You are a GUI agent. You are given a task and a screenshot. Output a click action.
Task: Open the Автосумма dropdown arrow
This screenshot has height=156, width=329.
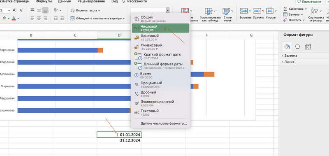306,9
